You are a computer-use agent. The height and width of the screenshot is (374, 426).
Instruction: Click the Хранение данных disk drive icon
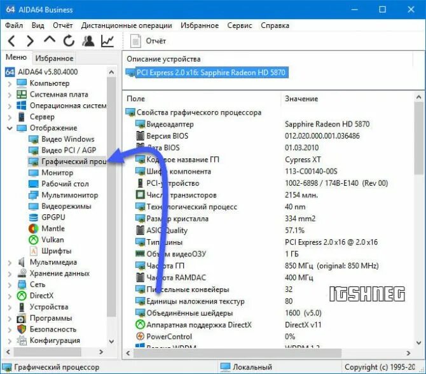click(x=22, y=273)
